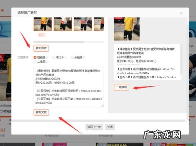The width and height of the screenshot is (196, 146).
Task: Close the 选择推广素材 dialog with X
Action: click(181, 13)
